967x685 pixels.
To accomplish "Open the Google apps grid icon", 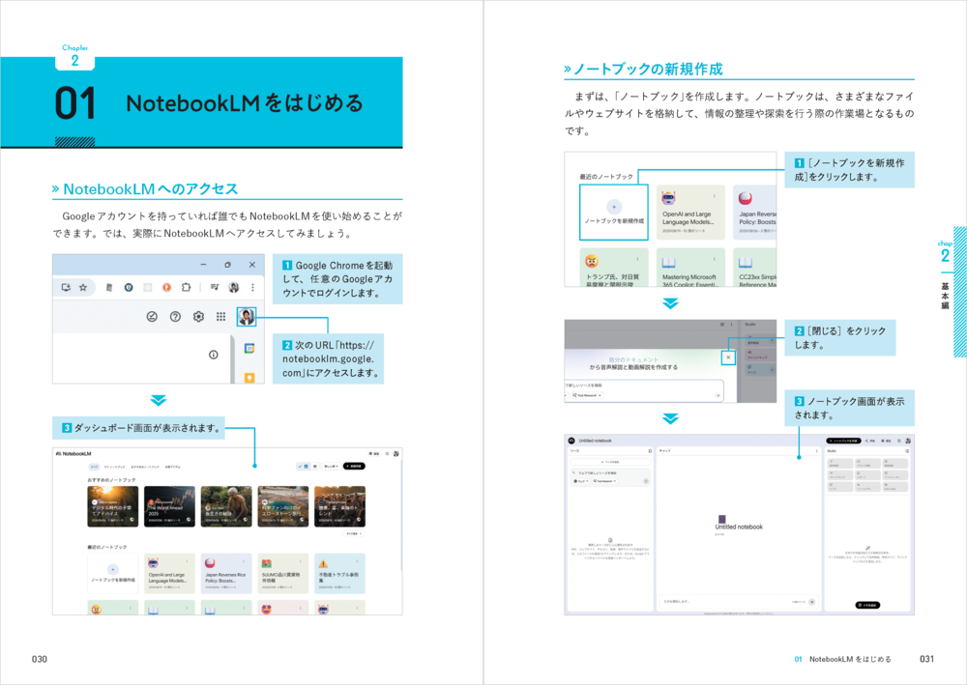I will click(x=221, y=316).
